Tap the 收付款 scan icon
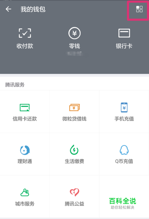 click(x=25, y=33)
